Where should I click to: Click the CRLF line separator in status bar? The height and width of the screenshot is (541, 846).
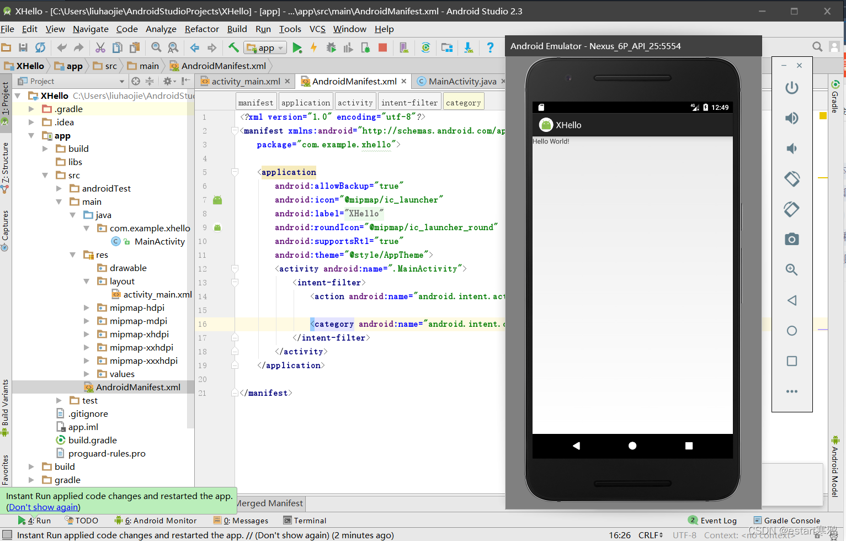click(651, 535)
